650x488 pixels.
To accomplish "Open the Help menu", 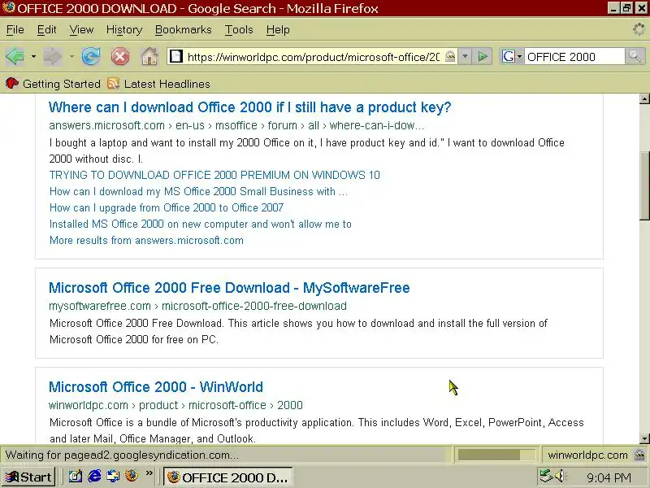I will pyautogui.click(x=278, y=30).
